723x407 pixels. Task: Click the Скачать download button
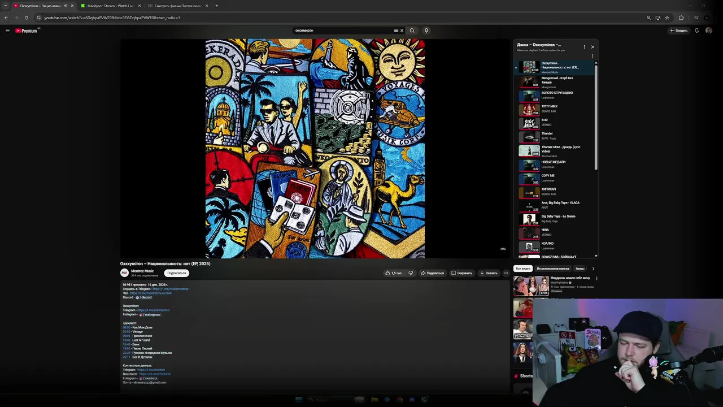click(x=489, y=273)
